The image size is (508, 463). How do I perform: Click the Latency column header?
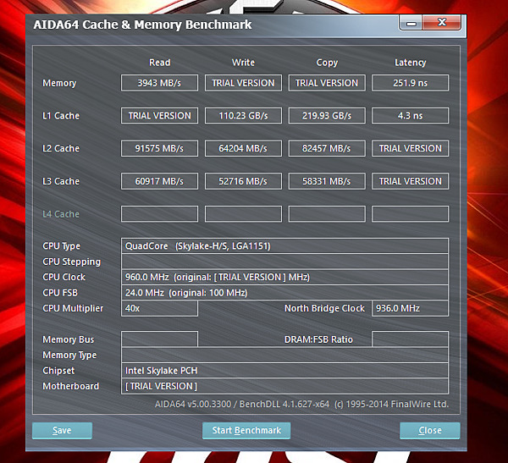click(410, 63)
